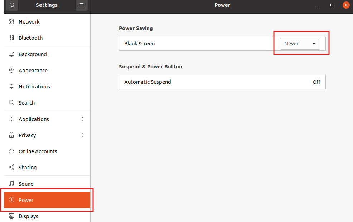Open Notifications settings
The height and width of the screenshot is (222, 353).
(x=47, y=87)
